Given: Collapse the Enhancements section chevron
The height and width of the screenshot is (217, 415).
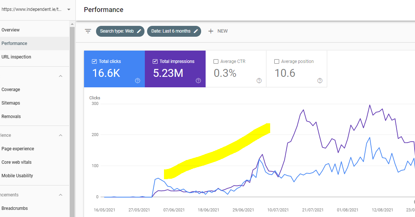Looking at the screenshot, I should point(60,195).
